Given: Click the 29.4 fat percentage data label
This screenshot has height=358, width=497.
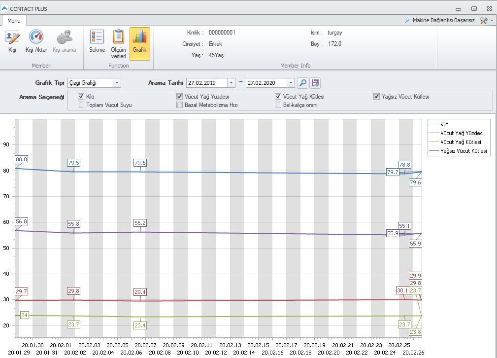Looking at the screenshot, I should pos(140,292).
